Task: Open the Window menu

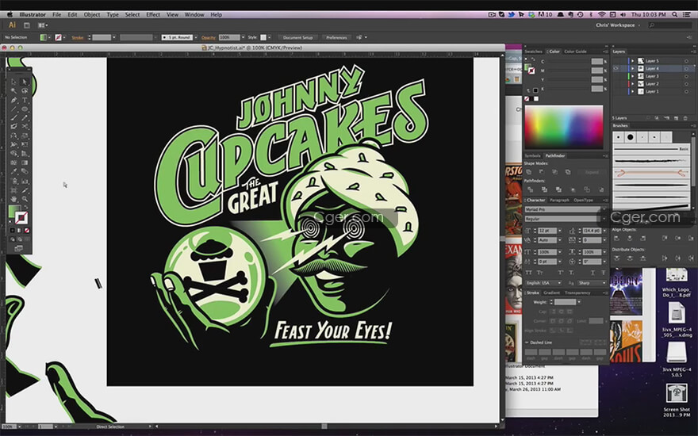Action: tap(194, 15)
